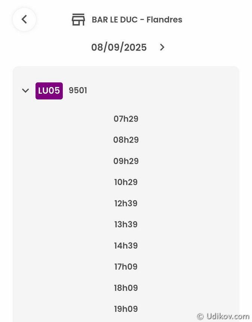Screen dimensions: 252x322
Task: Select the 10h29 departure
Action: pos(126,182)
